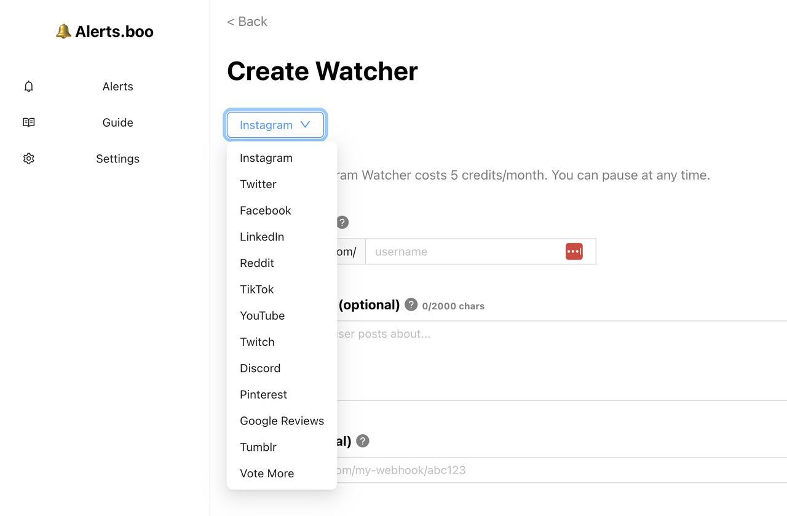Choose Facebook in the dropdown list

[266, 210]
